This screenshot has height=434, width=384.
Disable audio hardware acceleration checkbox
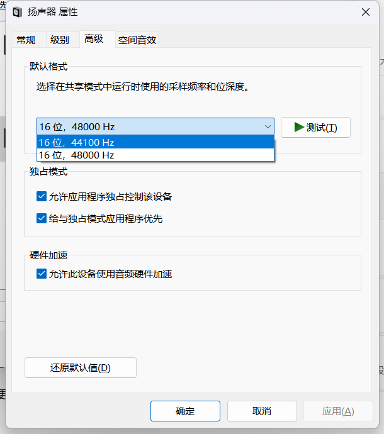tap(42, 274)
